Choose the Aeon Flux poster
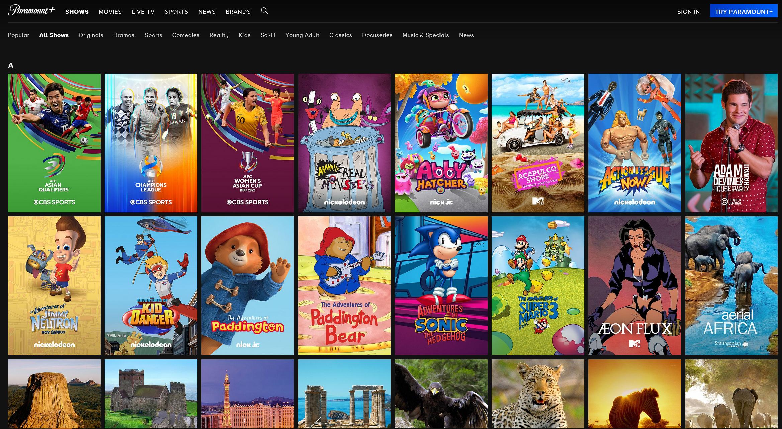Image resolution: width=782 pixels, height=429 pixels. (634, 285)
